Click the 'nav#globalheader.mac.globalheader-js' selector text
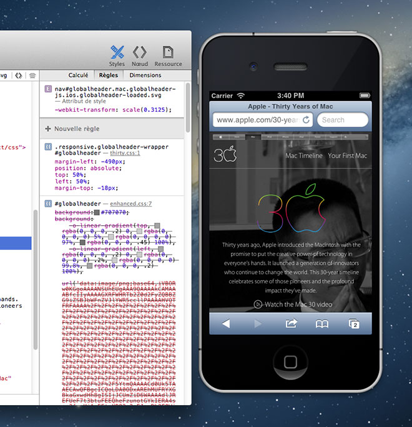Image resolution: width=412 pixels, height=427 pixels. pyautogui.click(x=115, y=92)
